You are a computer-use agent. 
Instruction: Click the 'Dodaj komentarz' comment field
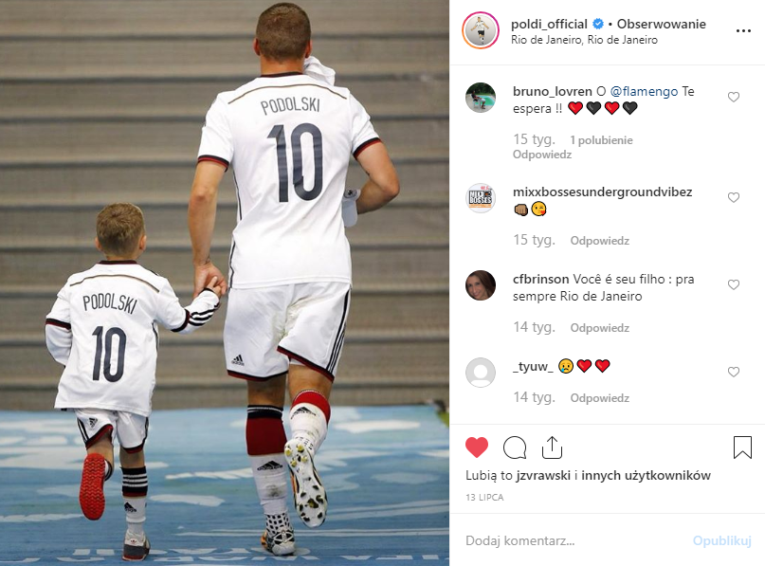pyautogui.click(x=574, y=540)
